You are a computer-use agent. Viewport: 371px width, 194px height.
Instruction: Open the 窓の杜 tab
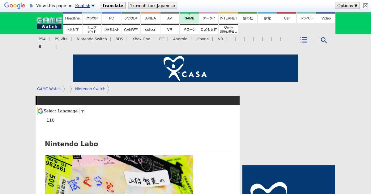(248, 18)
